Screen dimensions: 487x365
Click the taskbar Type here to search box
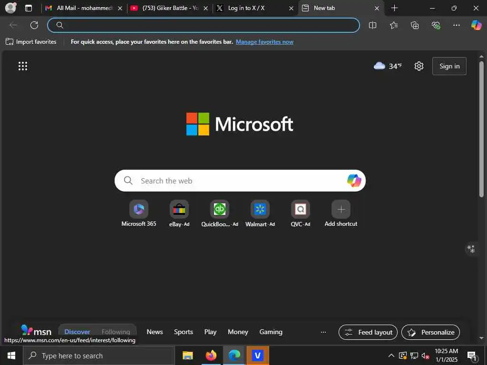[99, 355]
